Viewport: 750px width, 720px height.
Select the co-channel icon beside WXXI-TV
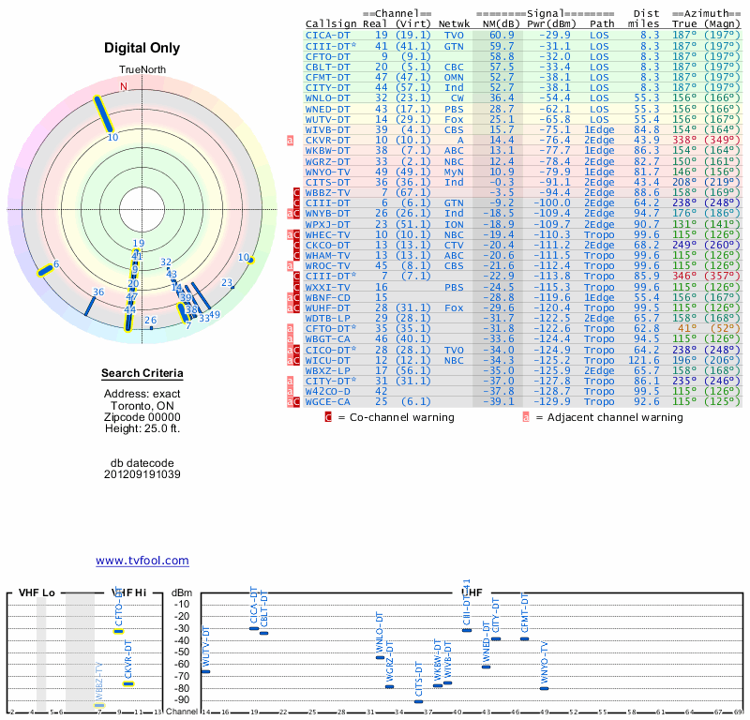pyautogui.click(x=297, y=287)
